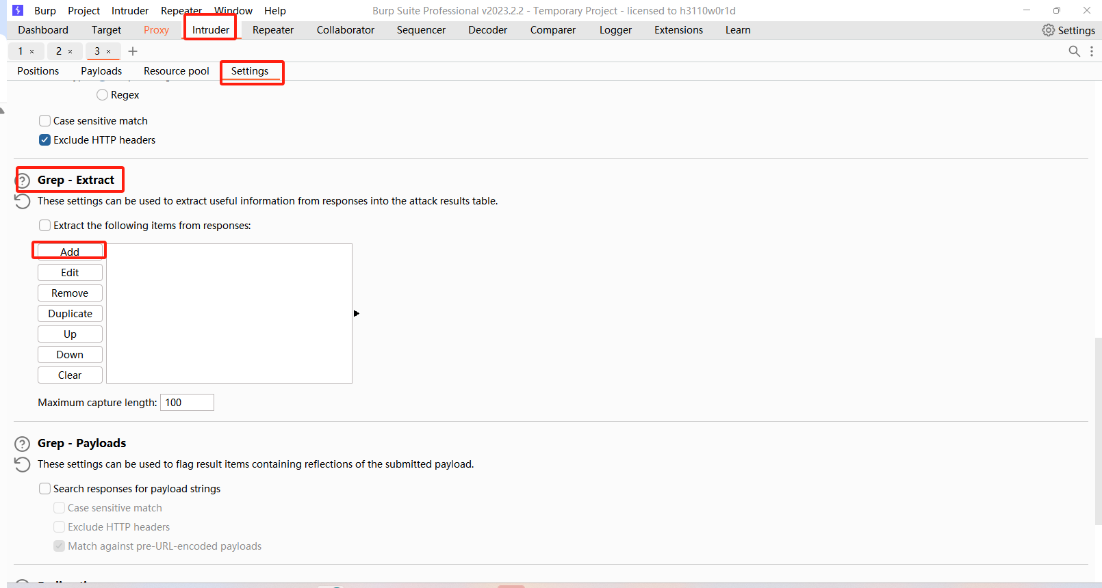
Task: Open help for Grep - Extract
Action: coord(23,181)
